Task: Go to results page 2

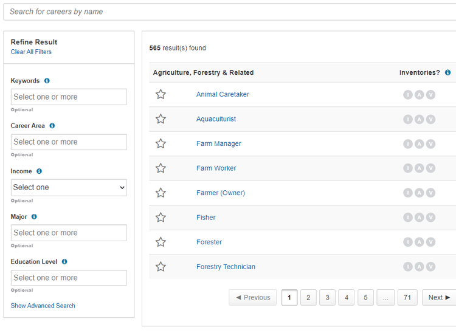Action: point(308,298)
